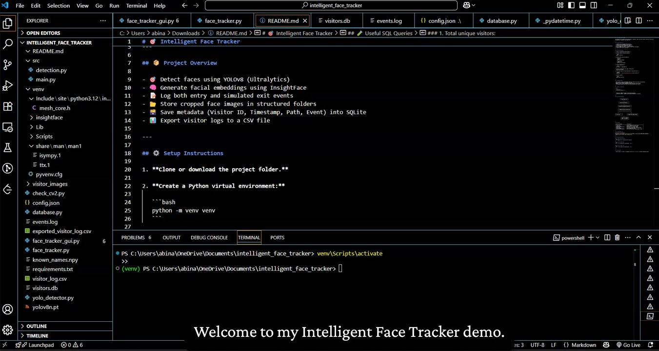Open the File menu
The height and width of the screenshot is (351, 659).
20,5
